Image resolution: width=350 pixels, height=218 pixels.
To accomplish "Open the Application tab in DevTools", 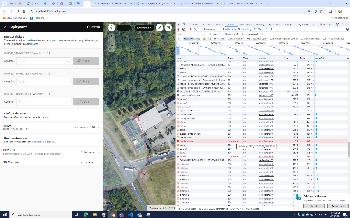I will point(274,24).
